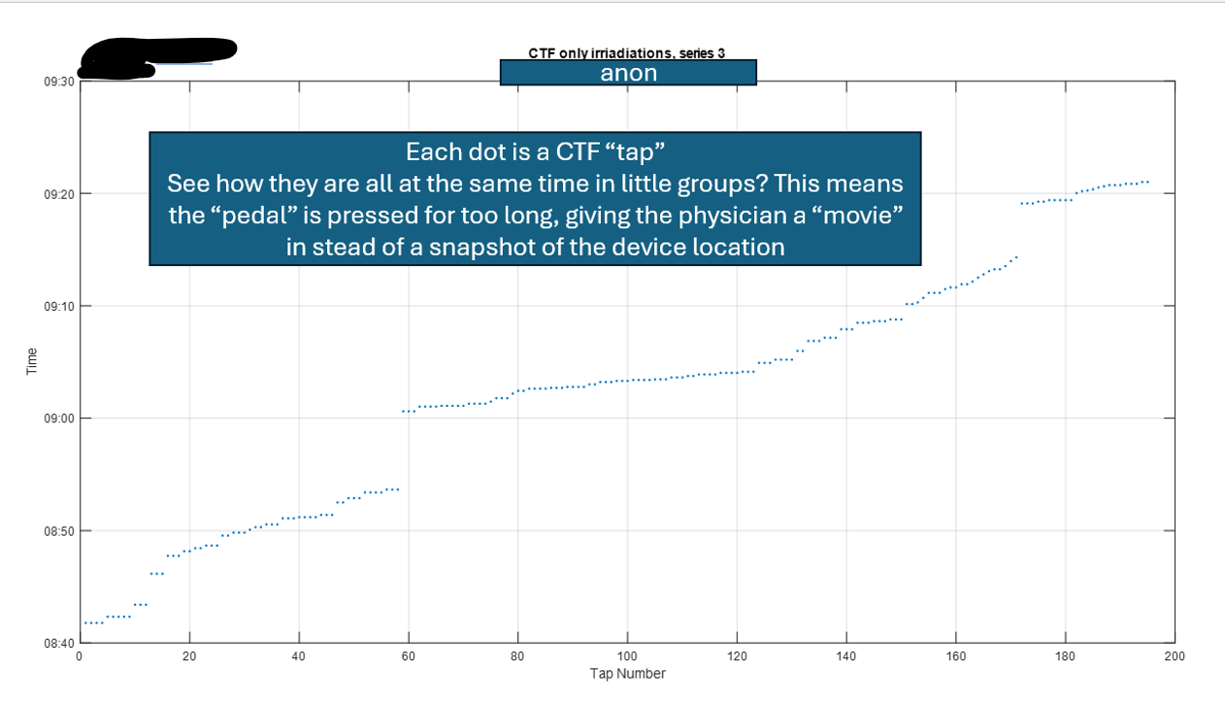
Task: Click the "anon" text box
Action: click(x=628, y=73)
